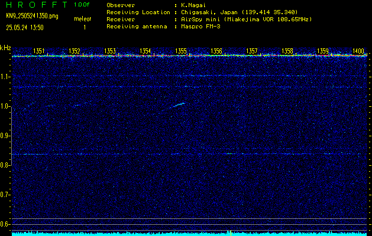Click time marker 1352
Image resolution: width=372 pixels, height=236 pixels.
tap(75, 51)
